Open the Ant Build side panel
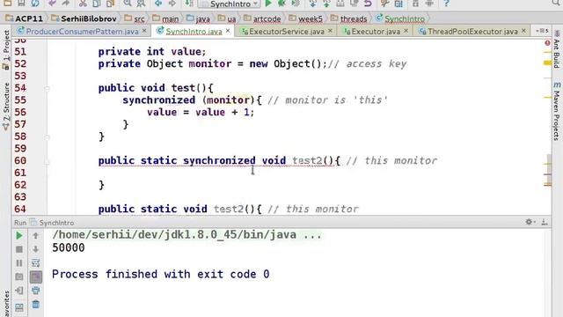This screenshot has width=563, height=317. [x=557, y=49]
